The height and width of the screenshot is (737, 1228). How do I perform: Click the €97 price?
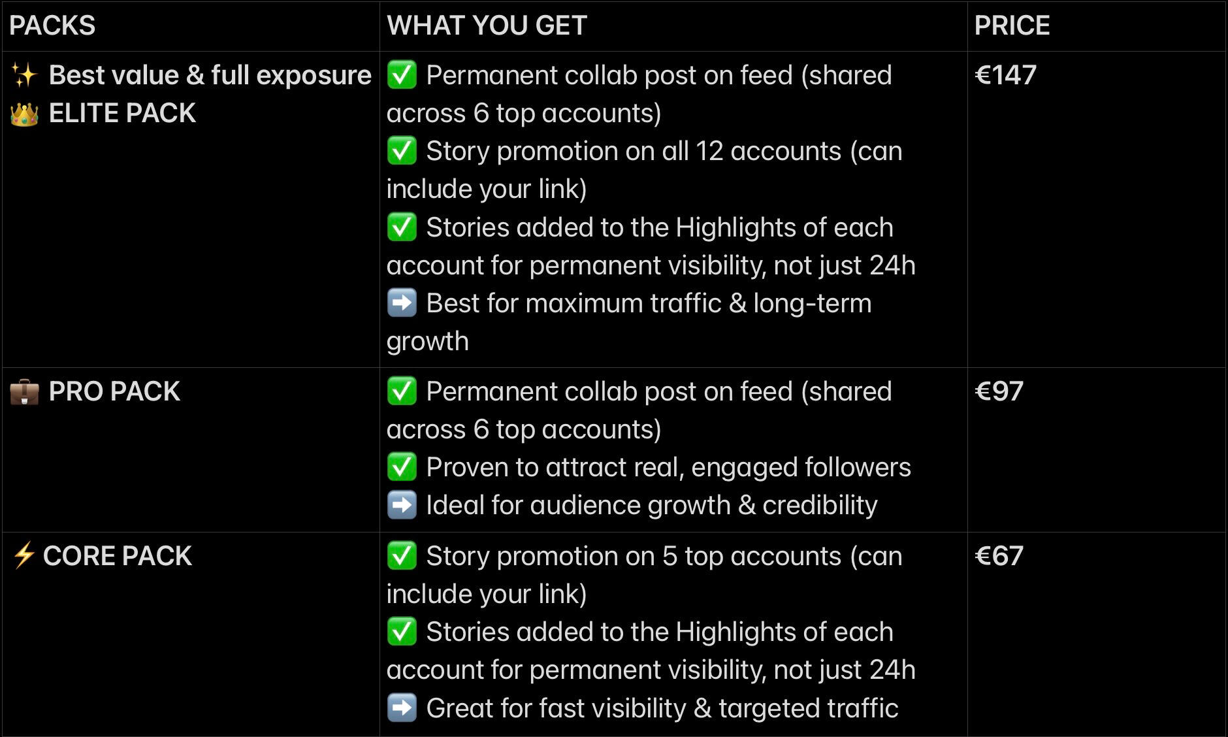click(x=999, y=391)
